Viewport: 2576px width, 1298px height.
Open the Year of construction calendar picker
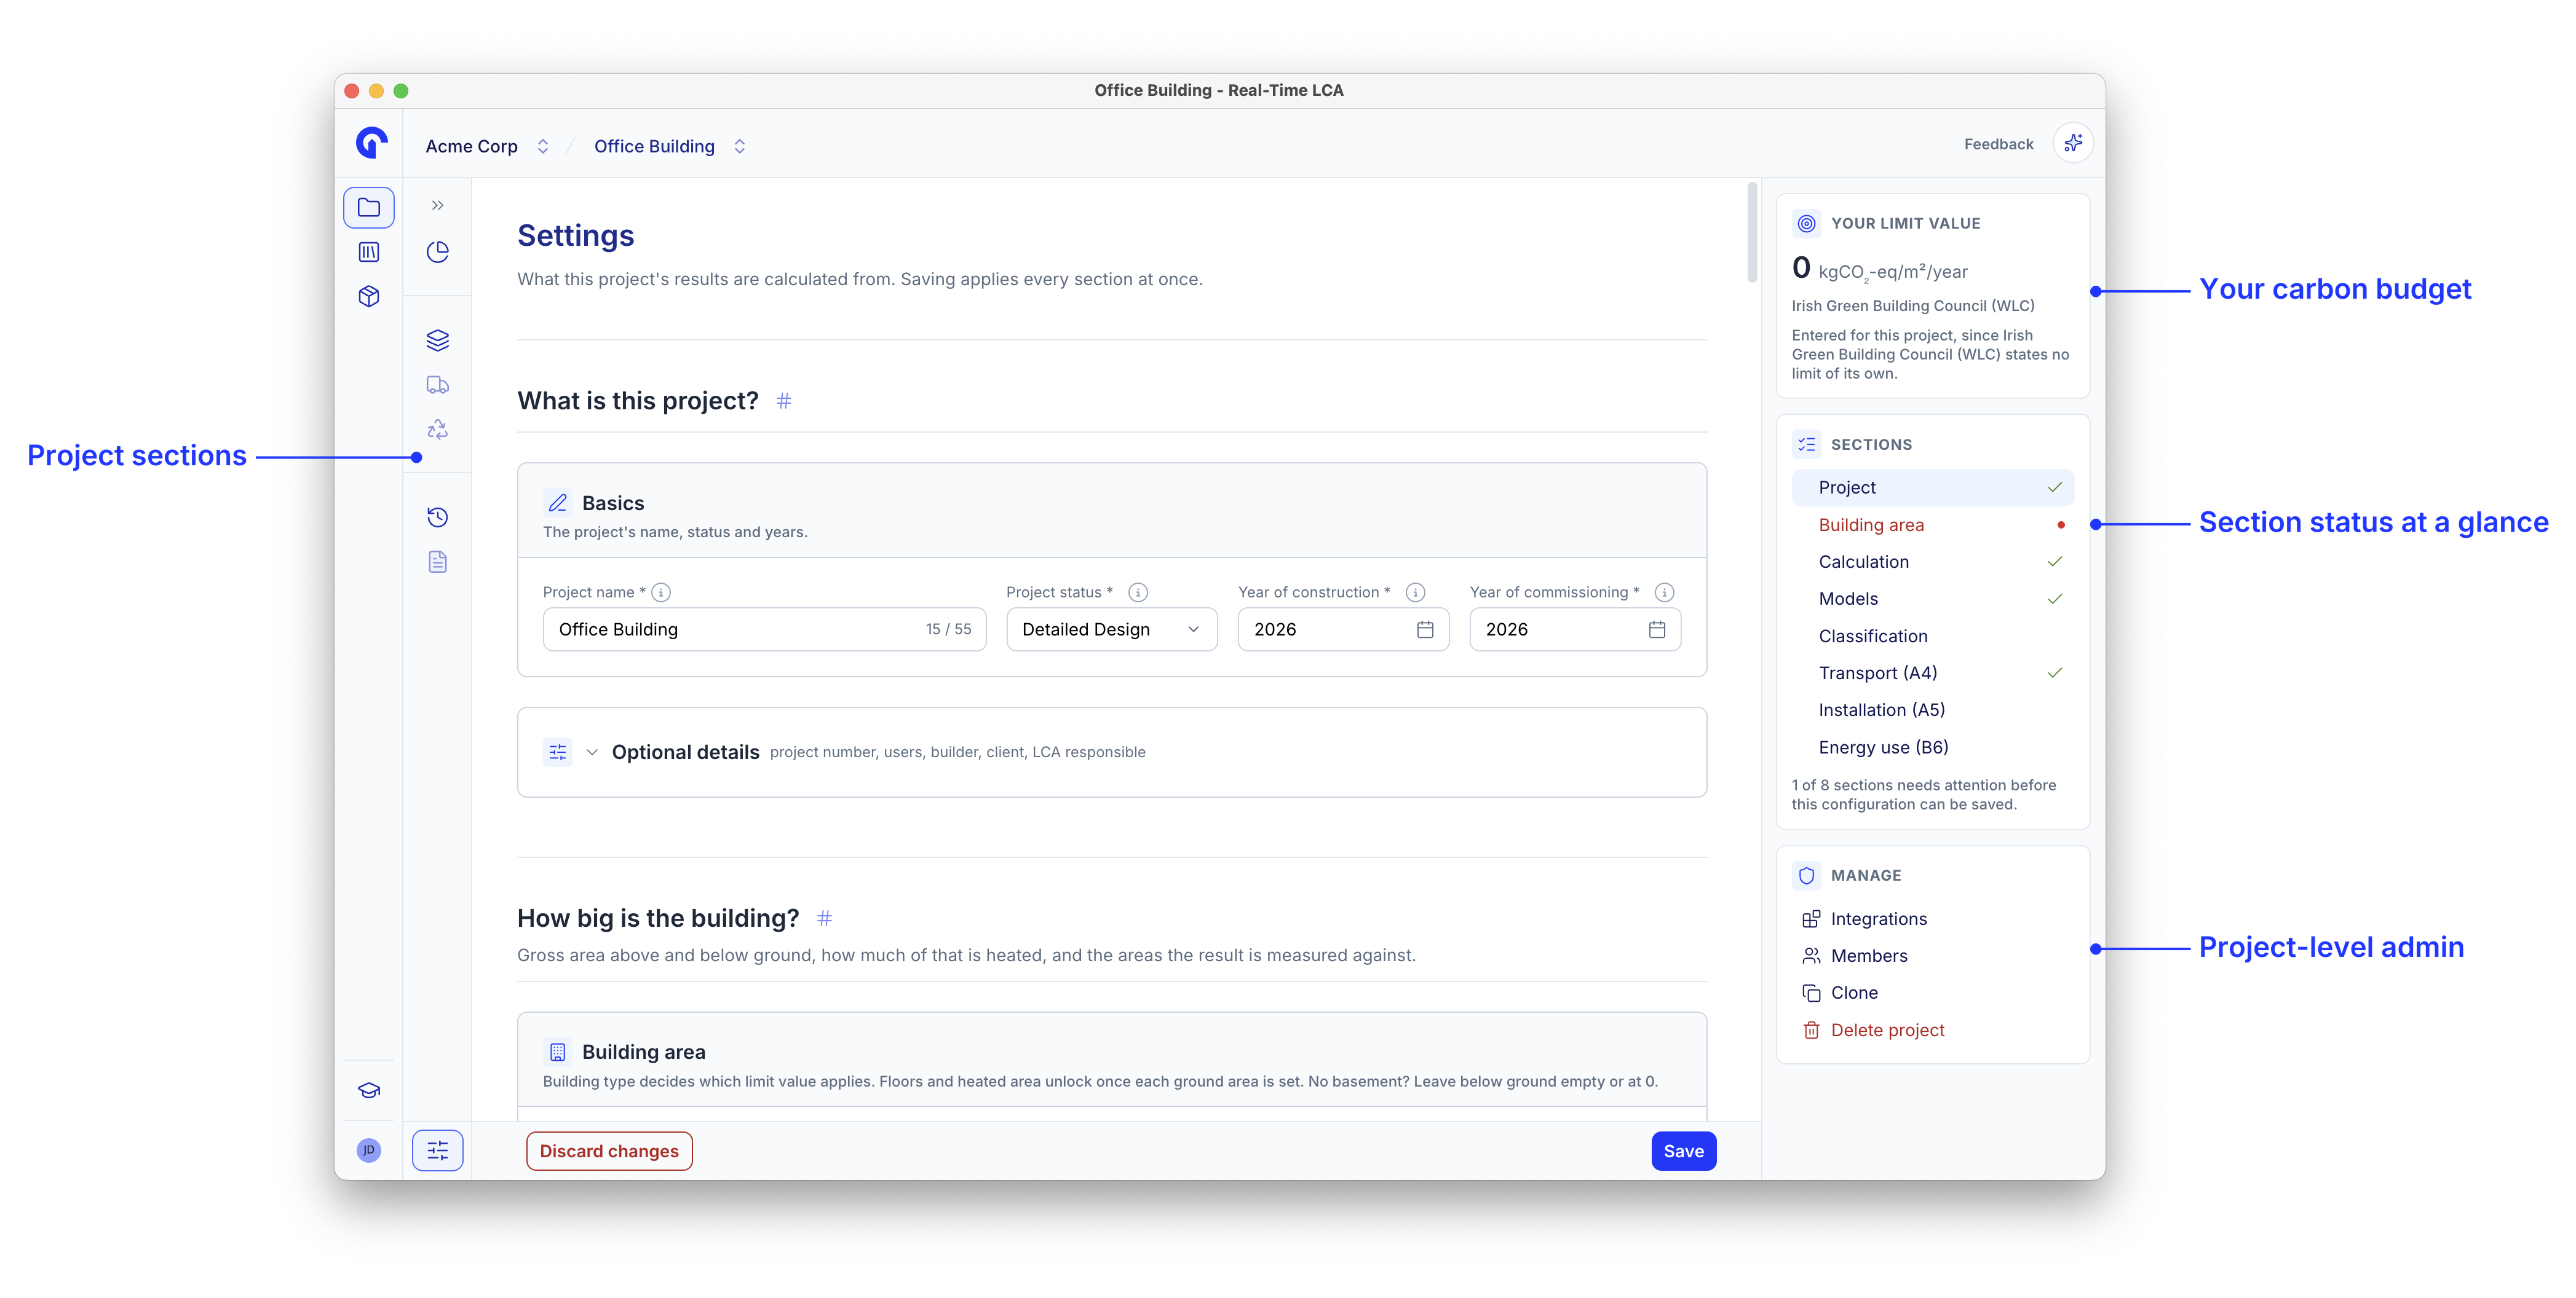pos(1425,629)
